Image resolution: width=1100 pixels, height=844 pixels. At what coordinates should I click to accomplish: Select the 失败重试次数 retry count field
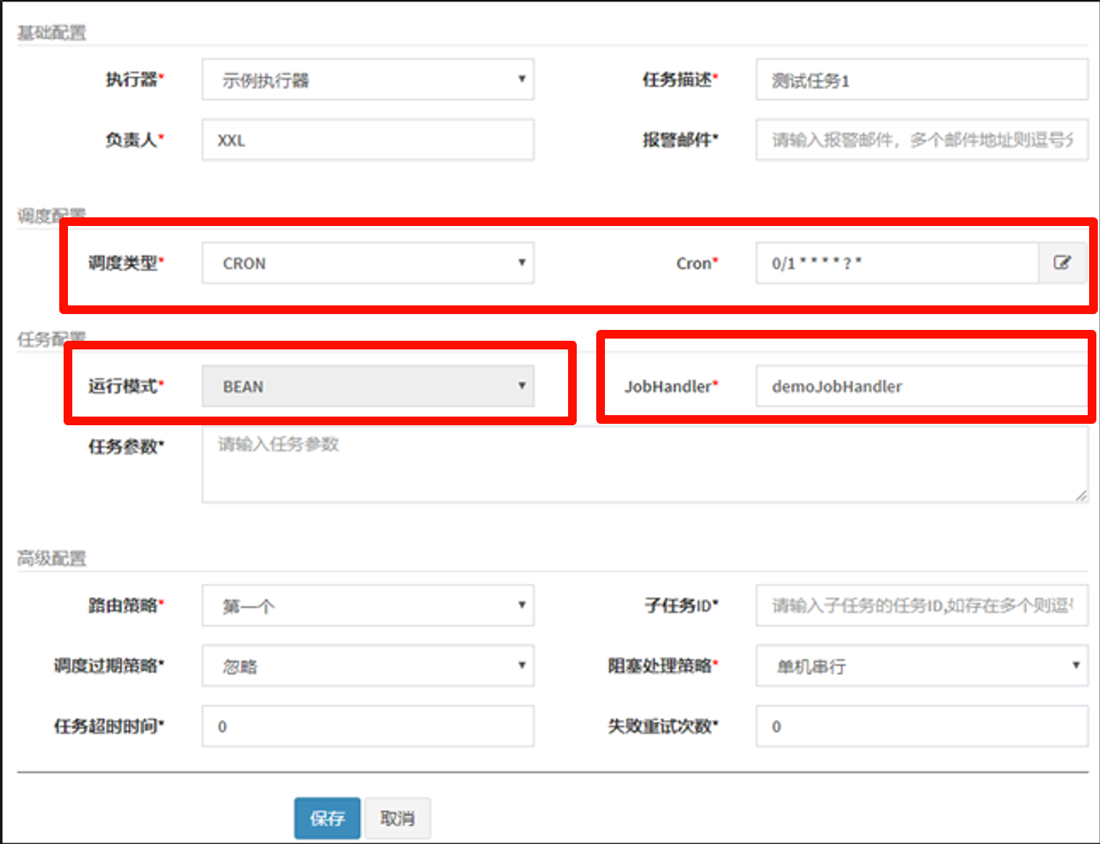click(921, 726)
